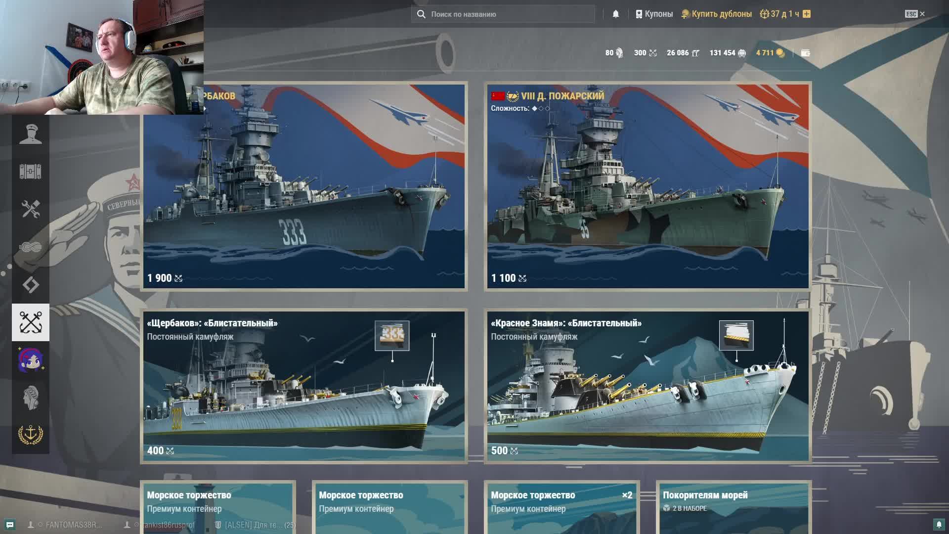Open the Морское торжество ×2 container card
The image size is (949, 534).
point(561,508)
